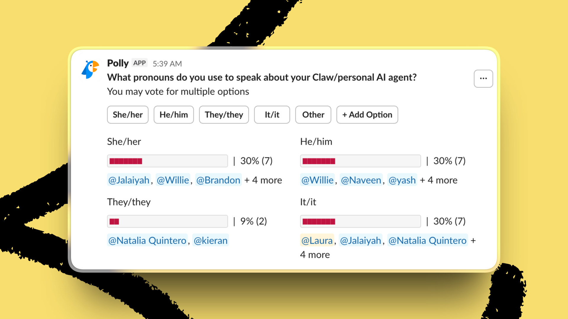Viewport: 568px width, 319px height.
Task: Click the It/it vote progress bar
Action: tap(360, 221)
